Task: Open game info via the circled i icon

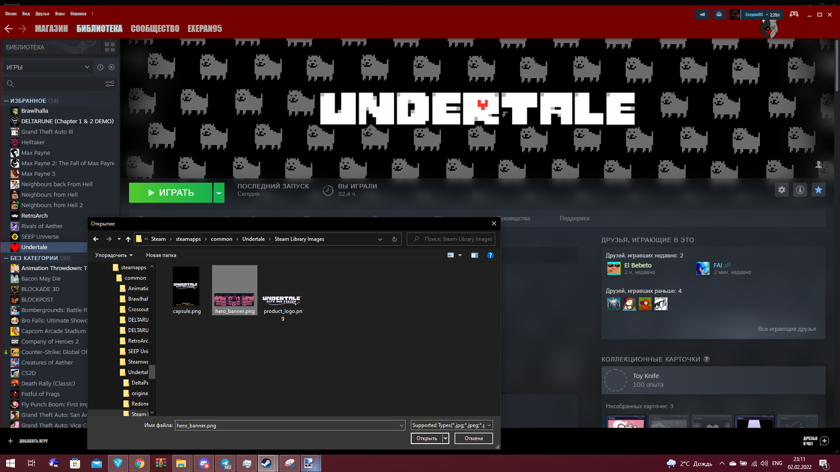Action: 800,190
